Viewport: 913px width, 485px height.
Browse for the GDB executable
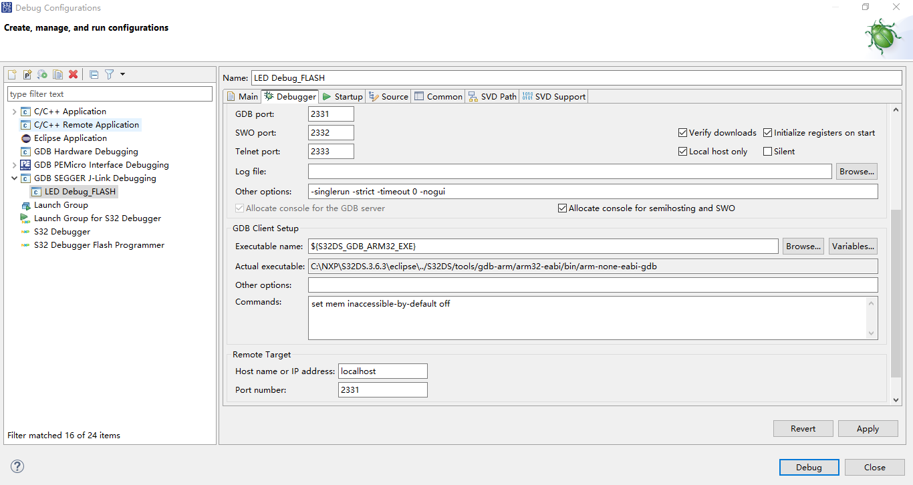[803, 247]
